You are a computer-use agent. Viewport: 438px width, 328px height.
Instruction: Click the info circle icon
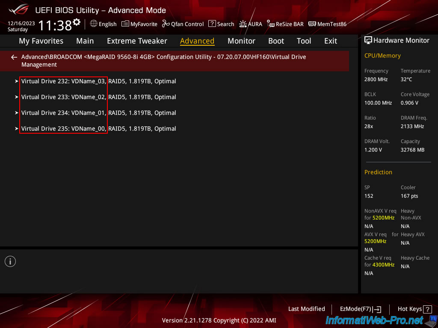[x=10, y=261]
